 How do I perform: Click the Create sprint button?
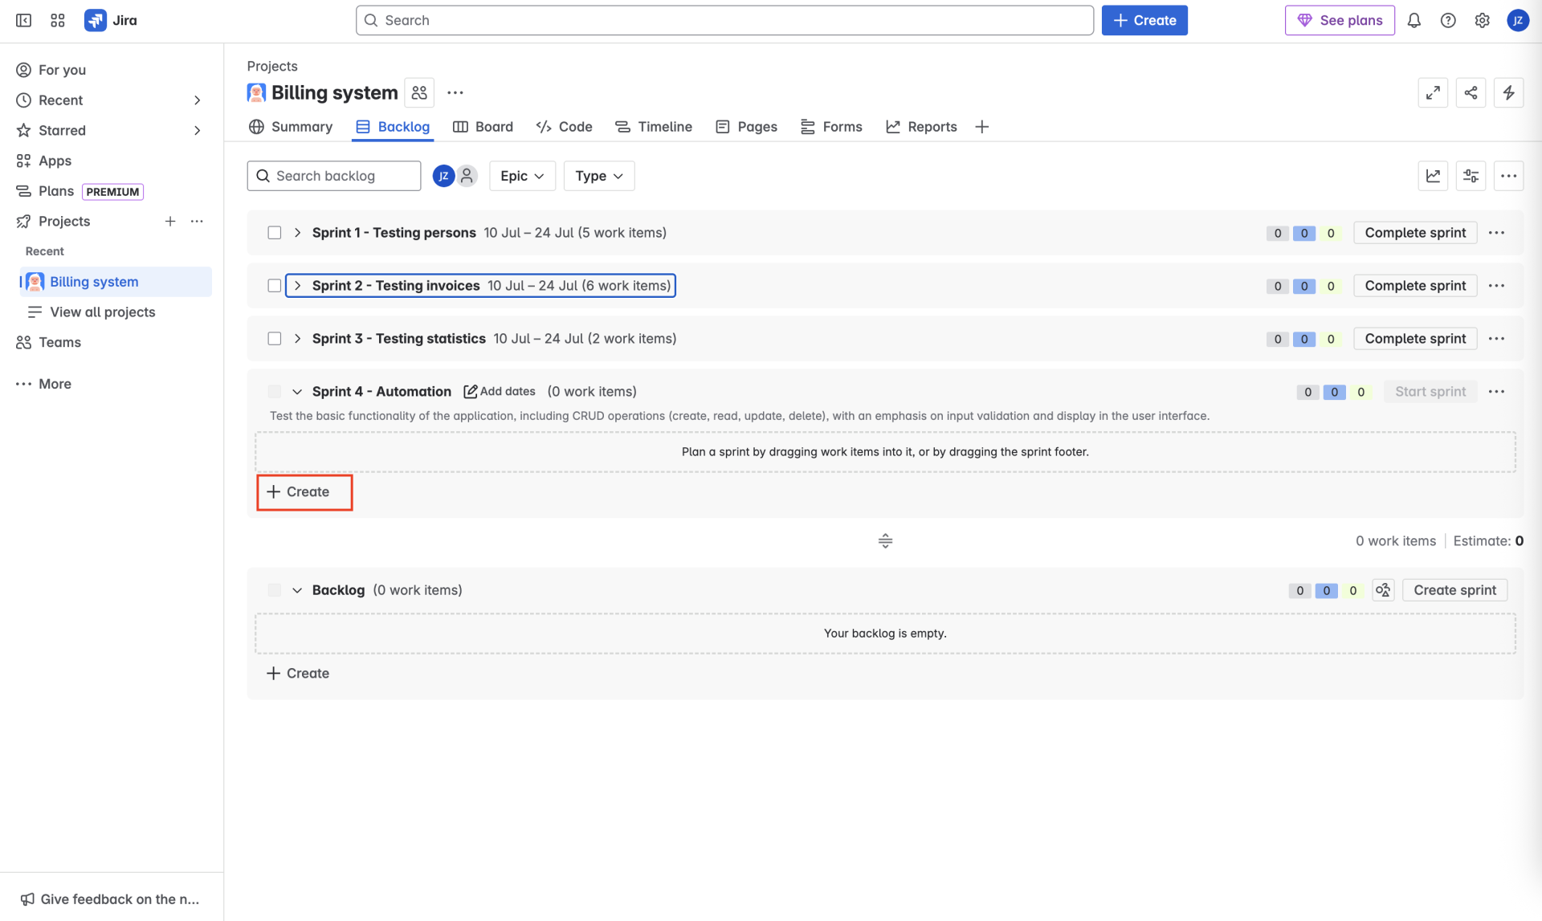(x=1454, y=590)
